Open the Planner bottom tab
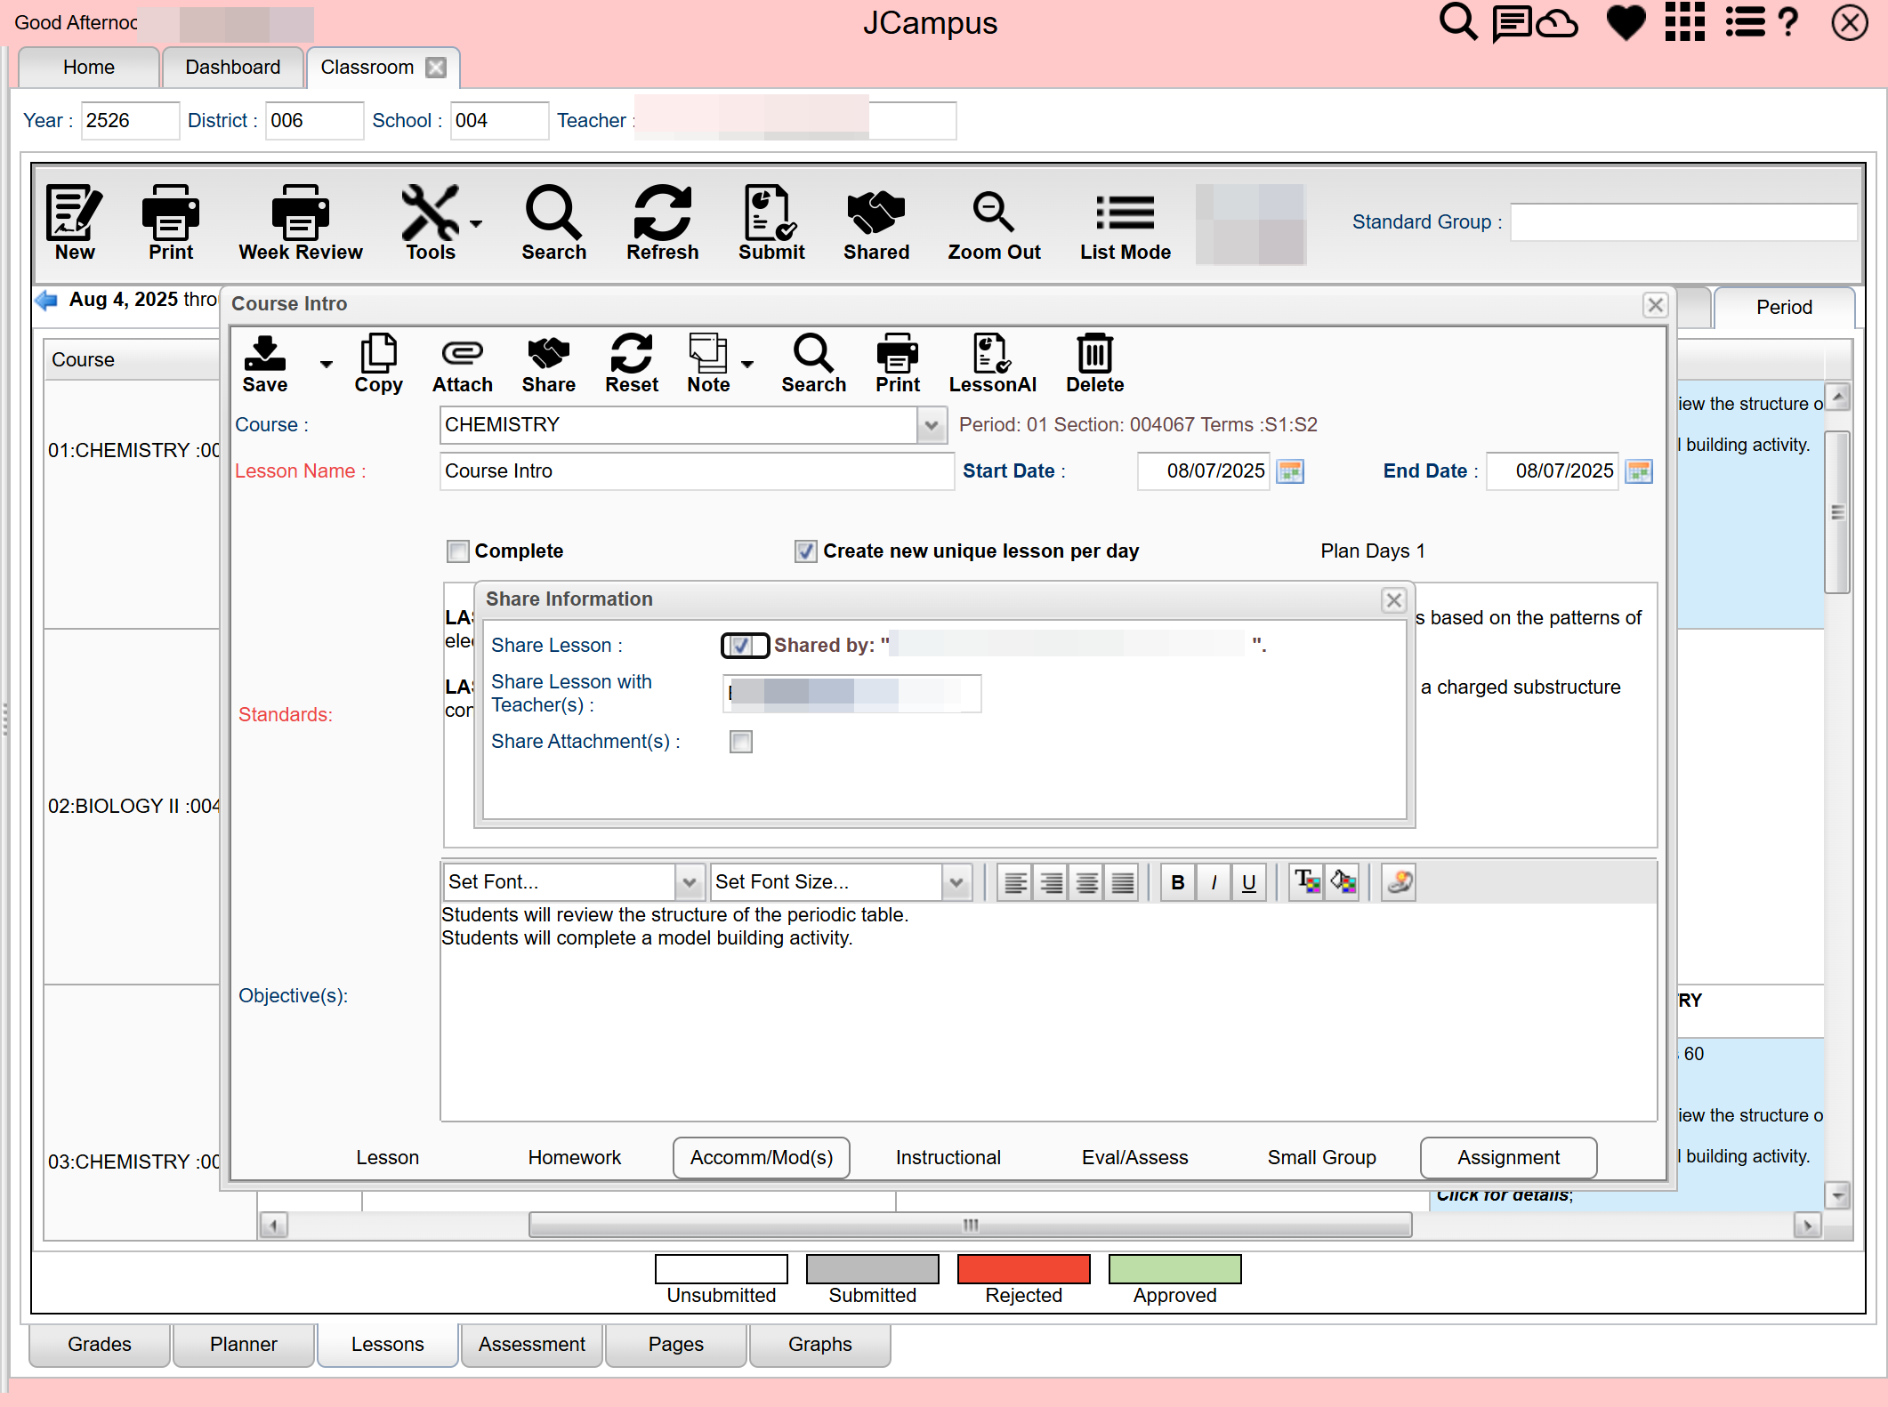This screenshot has width=1888, height=1407. tap(243, 1345)
